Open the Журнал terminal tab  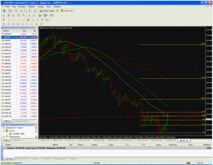pos(73,158)
